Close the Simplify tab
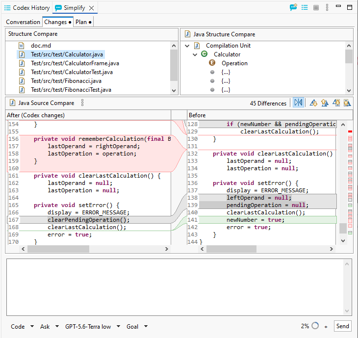358x338 pixels. click(x=91, y=8)
